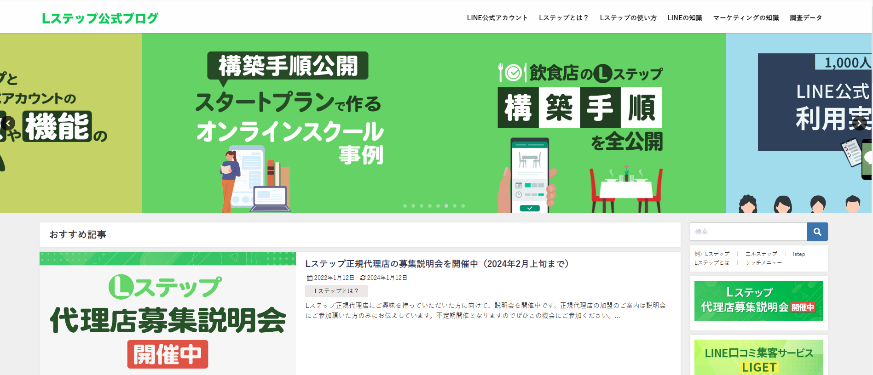Click the article excerpt about 正規代理店
Image resolution: width=873 pixels, height=375 pixels.
pos(486,311)
